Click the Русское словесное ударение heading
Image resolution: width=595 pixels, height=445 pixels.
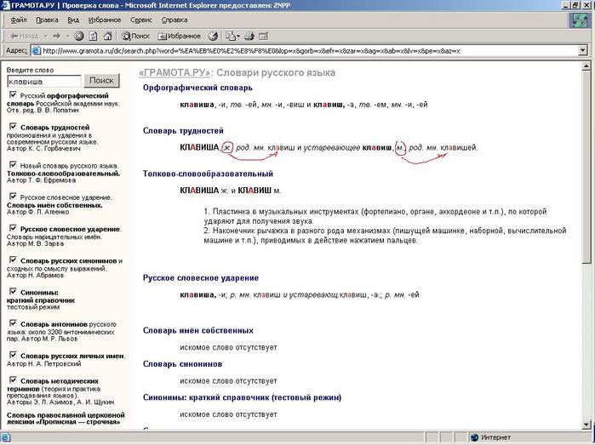pos(201,277)
